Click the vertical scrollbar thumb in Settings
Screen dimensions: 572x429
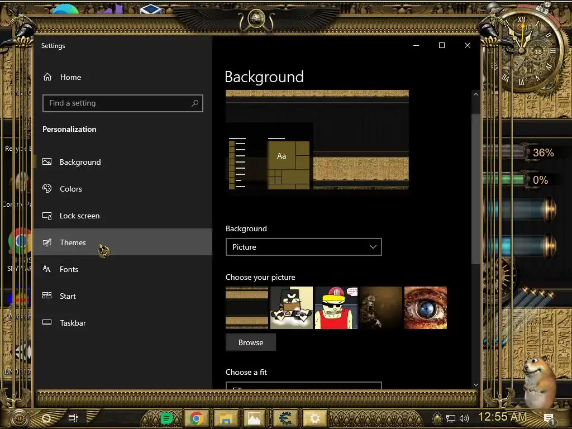tap(476, 189)
